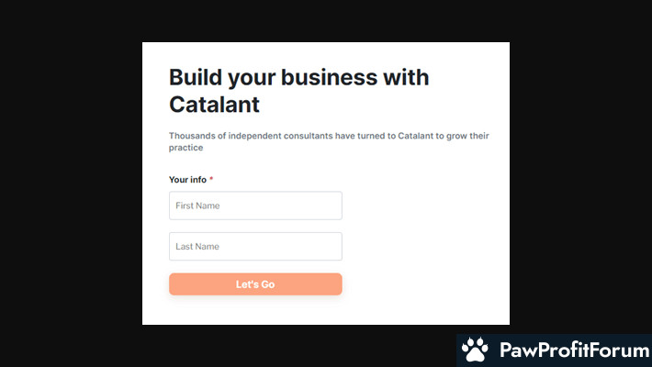
Task: Click dark backdrop above the form card
Action: [x=326, y=21]
